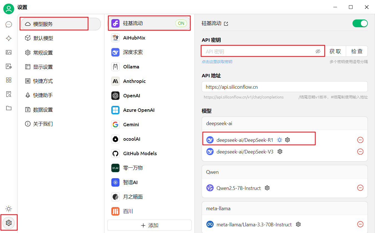
Task: Remove the Llama-3.3-70B-Instruct model
Action: (x=360, y=224)
